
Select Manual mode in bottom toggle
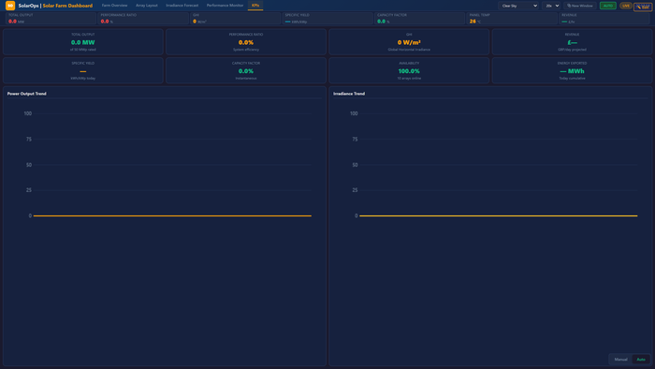[x=620, y=360]
